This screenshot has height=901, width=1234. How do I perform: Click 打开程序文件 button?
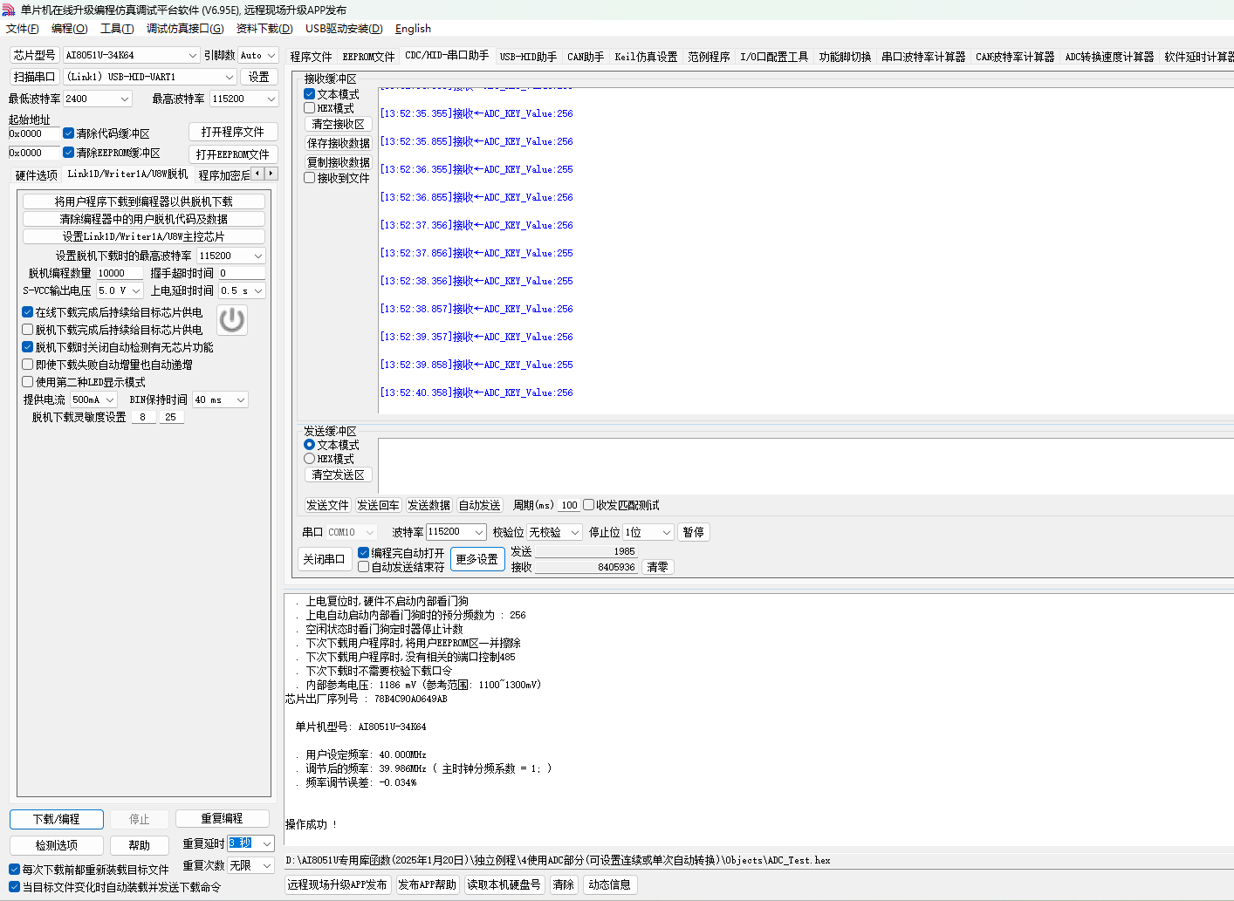tap(233, 132)
